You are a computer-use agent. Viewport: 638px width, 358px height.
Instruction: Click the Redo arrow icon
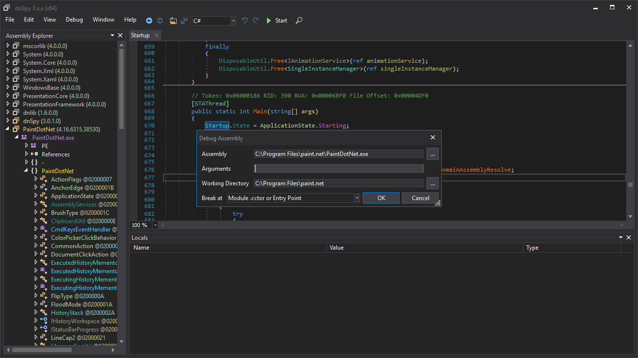tap(256, 21)
